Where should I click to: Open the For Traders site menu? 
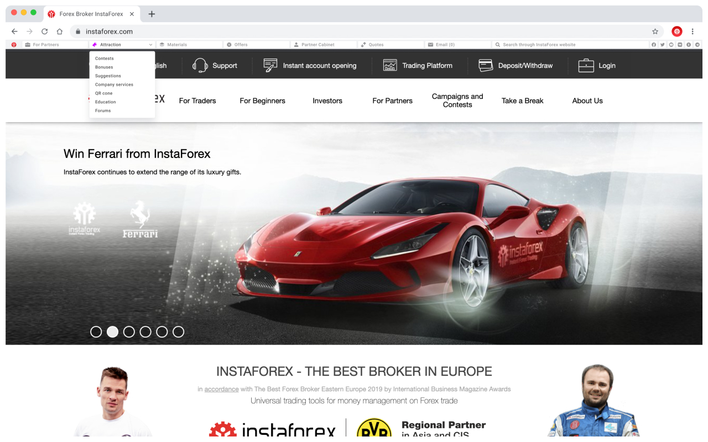pos(197,101)
